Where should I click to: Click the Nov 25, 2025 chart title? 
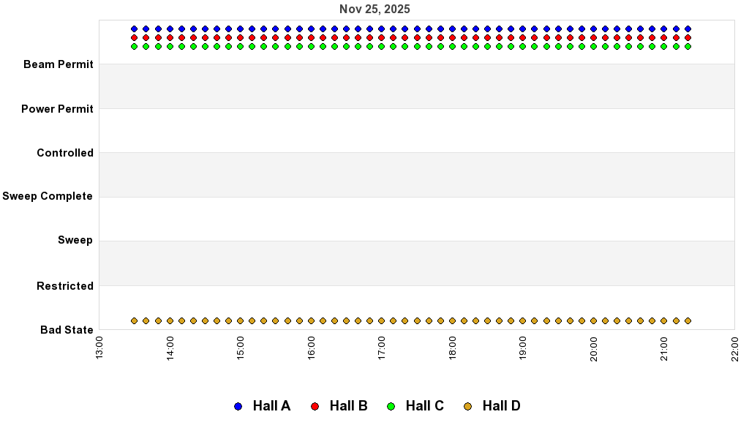(374, 9)
